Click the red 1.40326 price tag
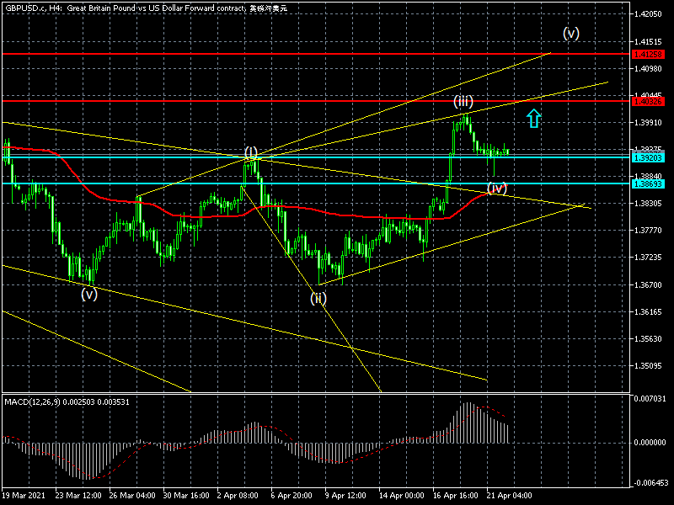Viewport: 674px width, 505px height. (x=648, y=101)
